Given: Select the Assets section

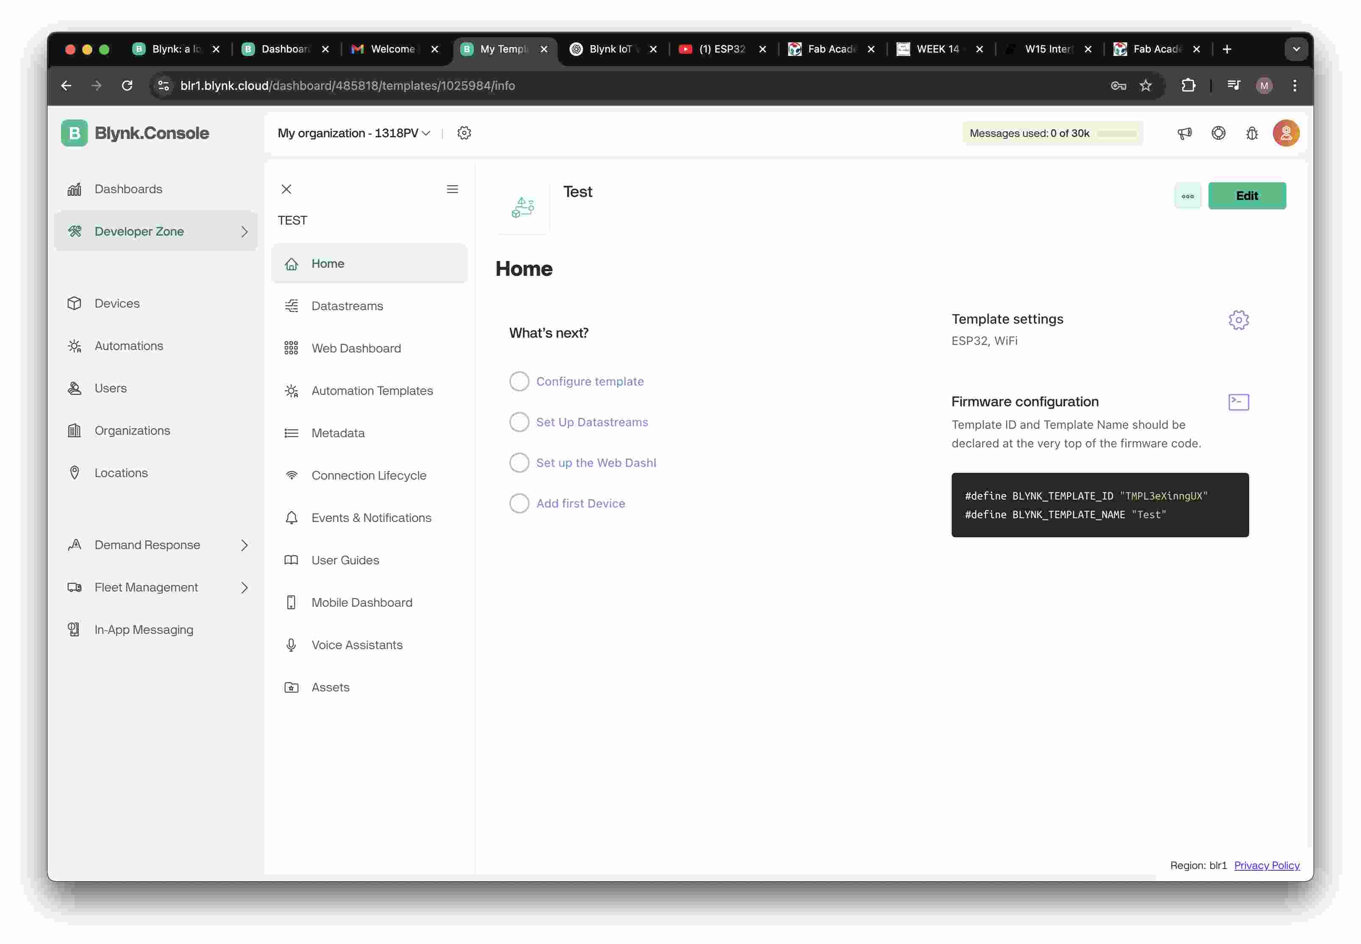Looking at the screenshot, I should (x=369, y=687).
